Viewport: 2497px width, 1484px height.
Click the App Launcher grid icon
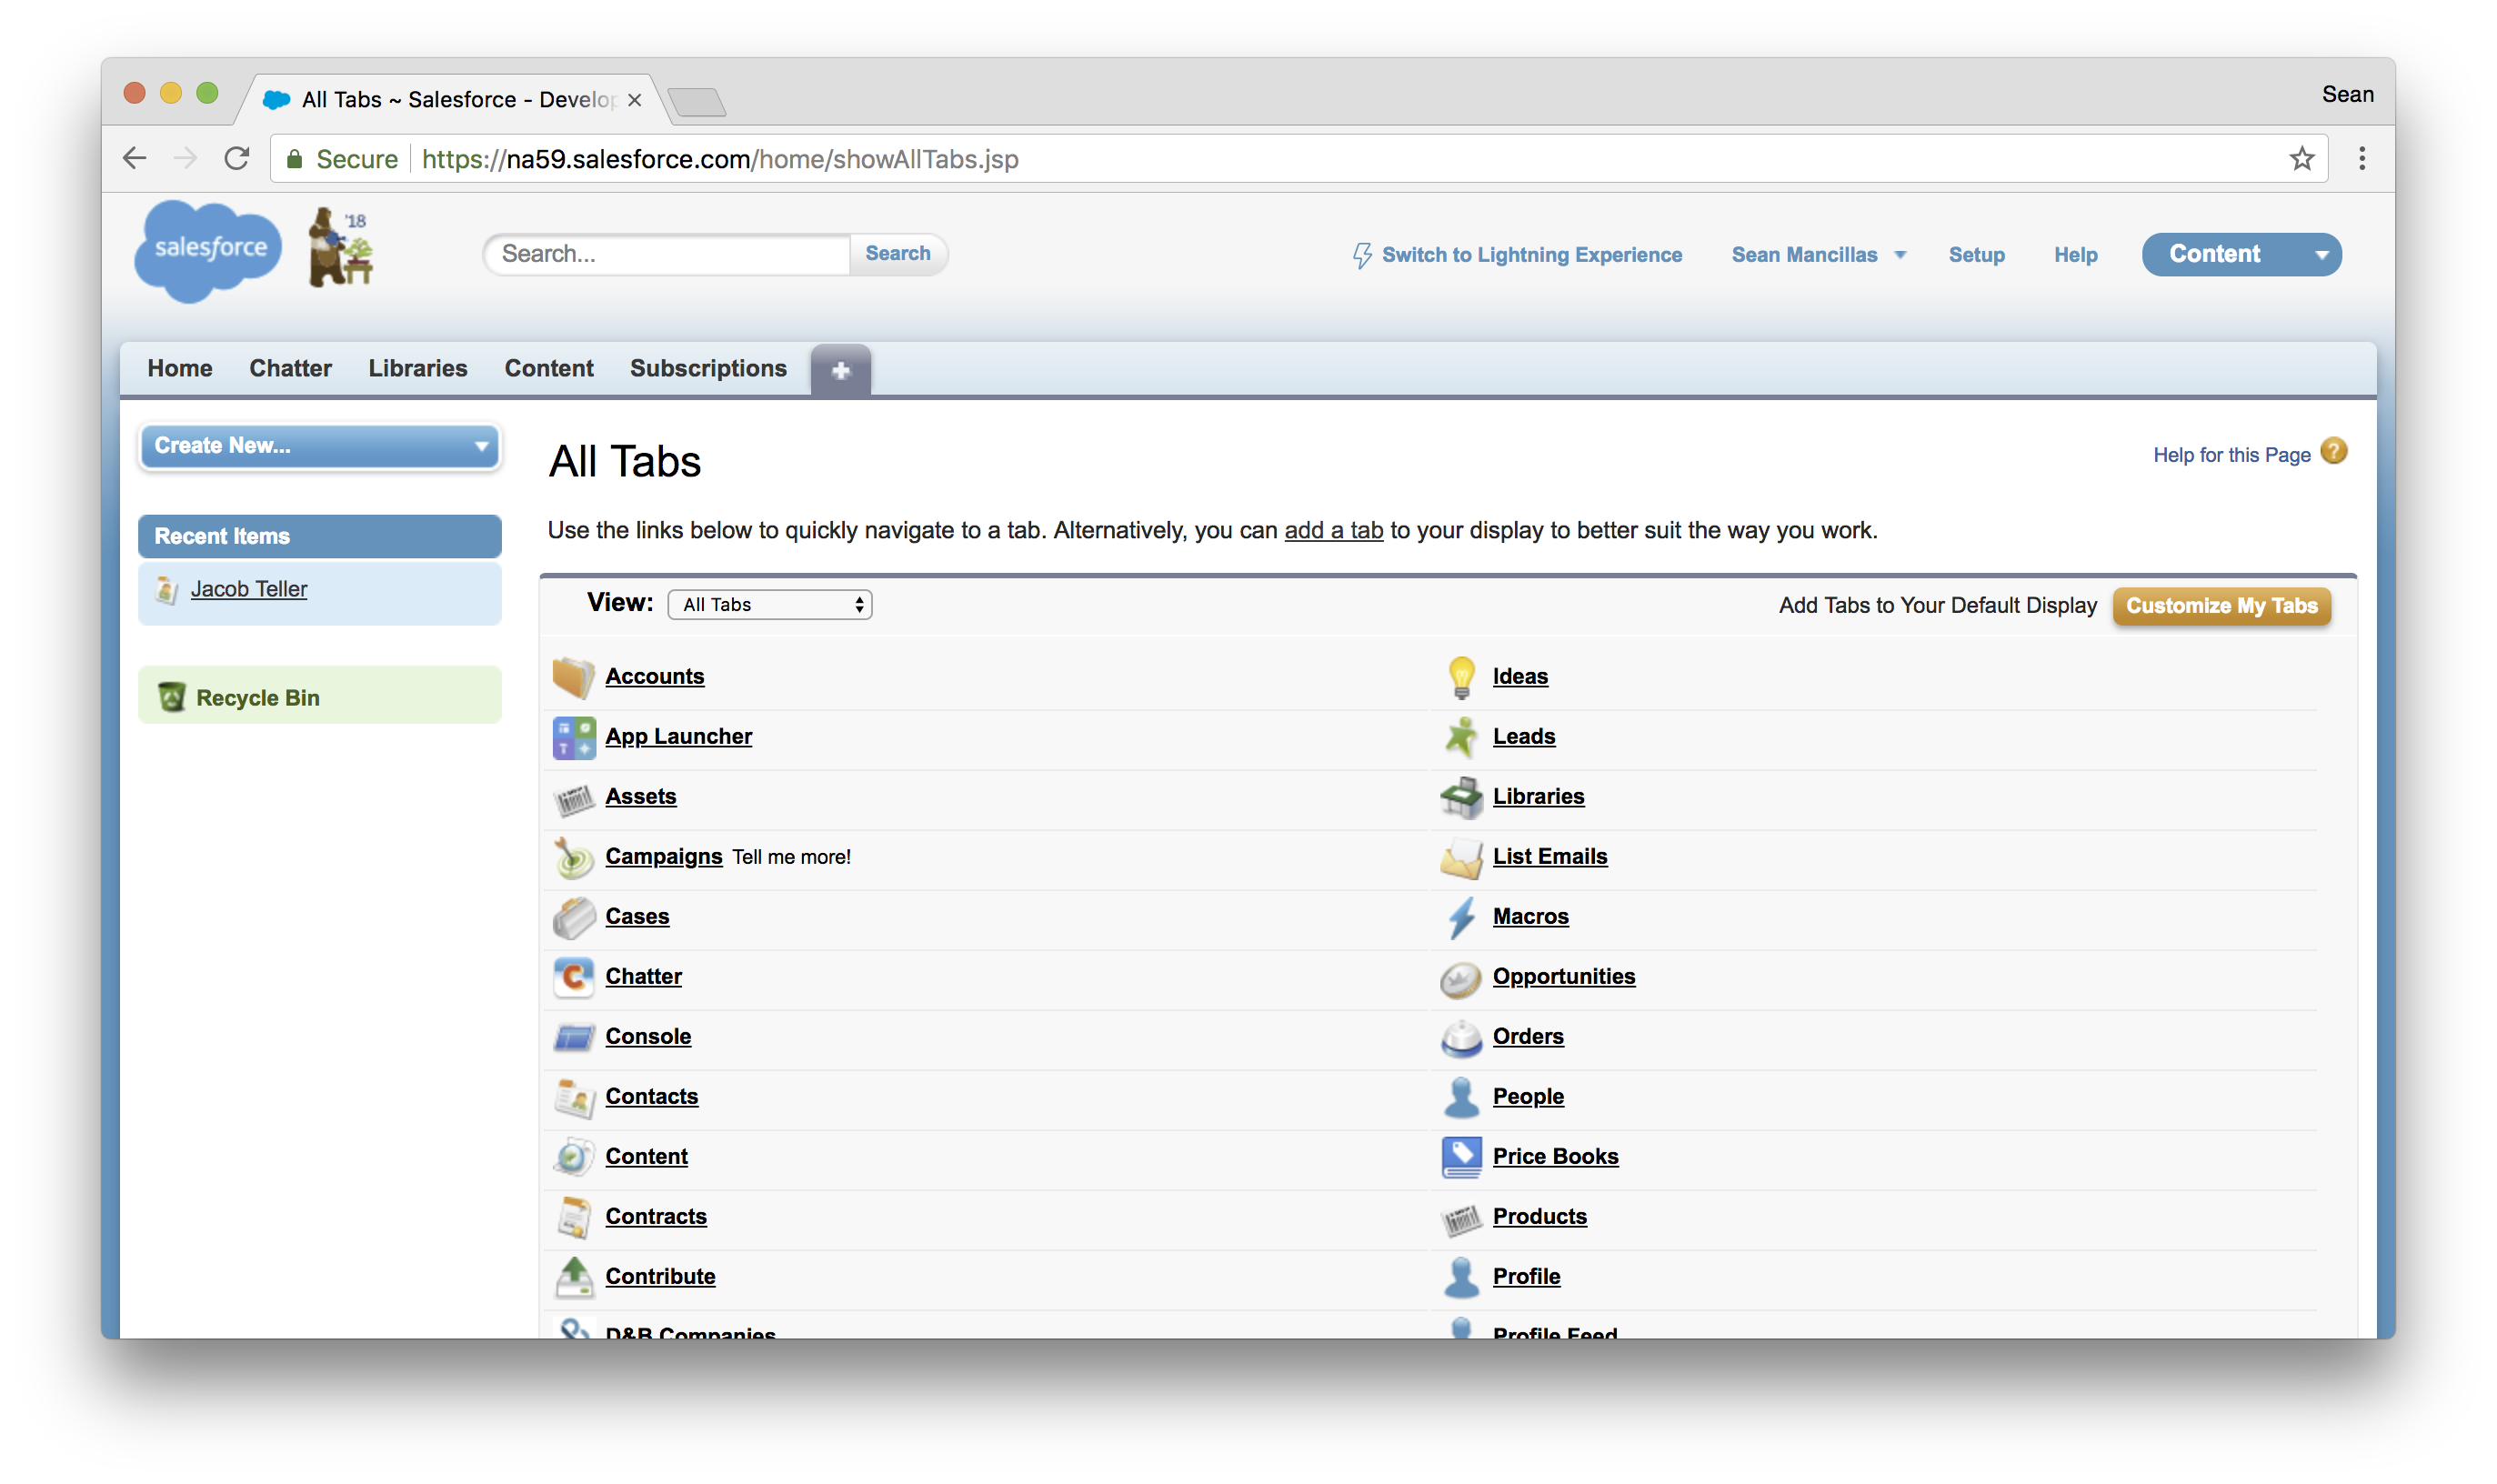point(574,737)
